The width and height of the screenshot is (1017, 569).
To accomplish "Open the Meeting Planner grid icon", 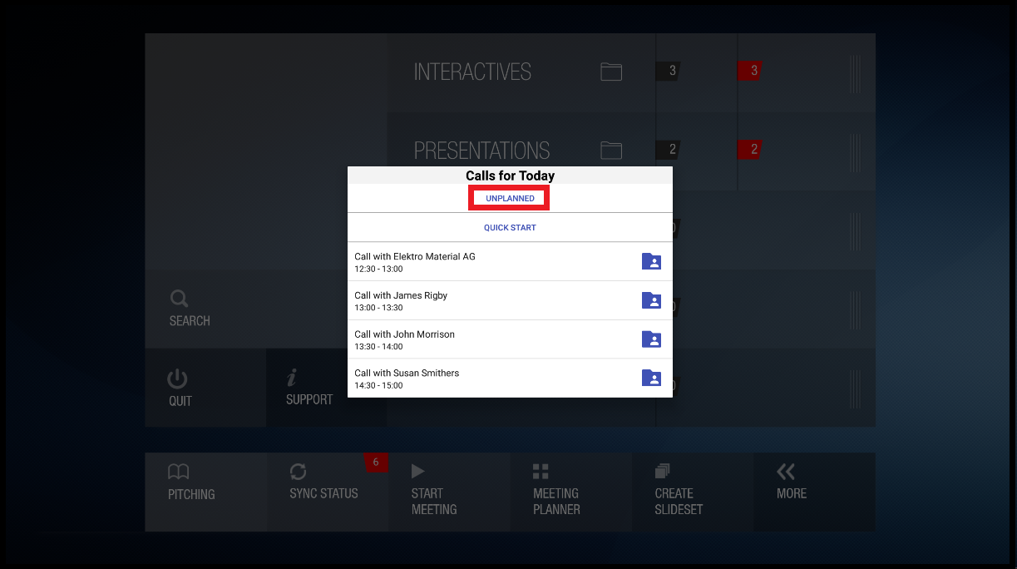I will click(541, 472).
